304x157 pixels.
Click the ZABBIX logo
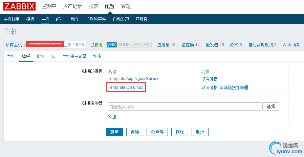point(20,6)
